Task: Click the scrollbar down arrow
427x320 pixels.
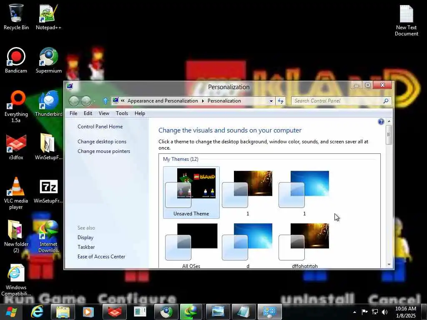Action: 389,265
